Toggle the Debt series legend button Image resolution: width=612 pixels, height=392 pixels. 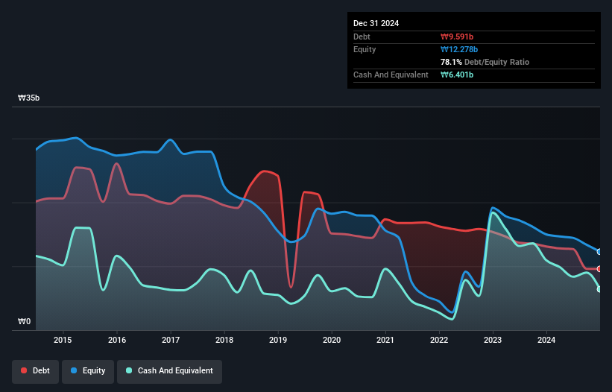[36, 371]
